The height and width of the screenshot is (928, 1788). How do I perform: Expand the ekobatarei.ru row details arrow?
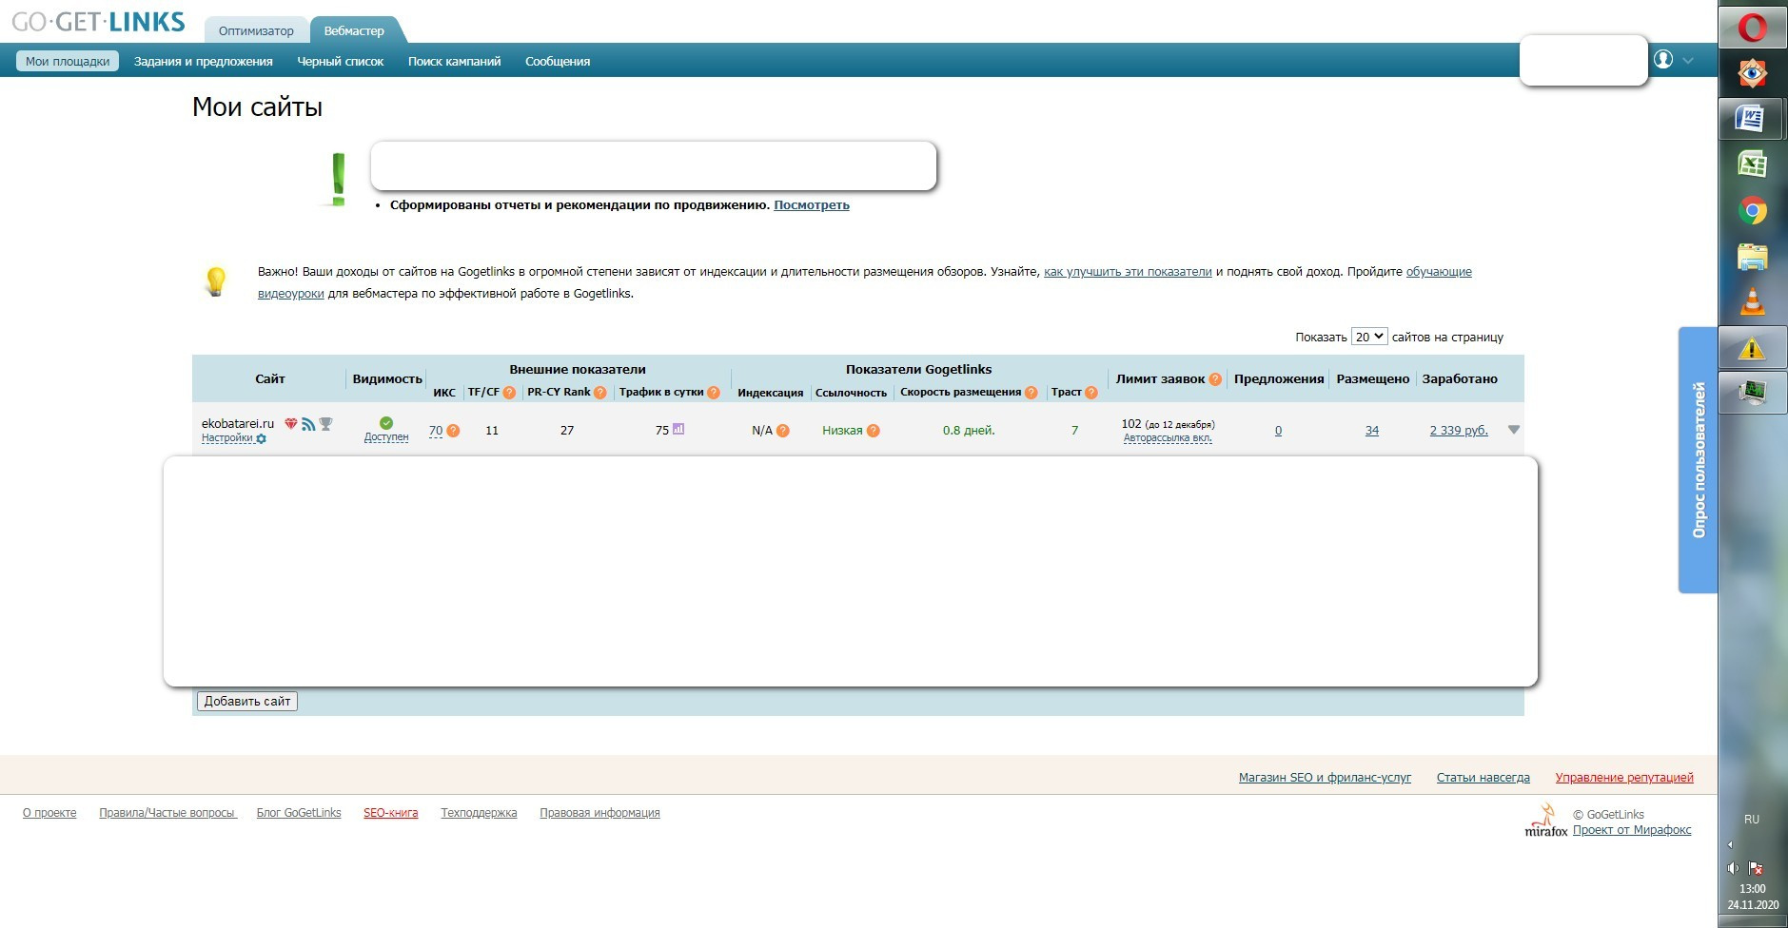tap(1514, 430)
